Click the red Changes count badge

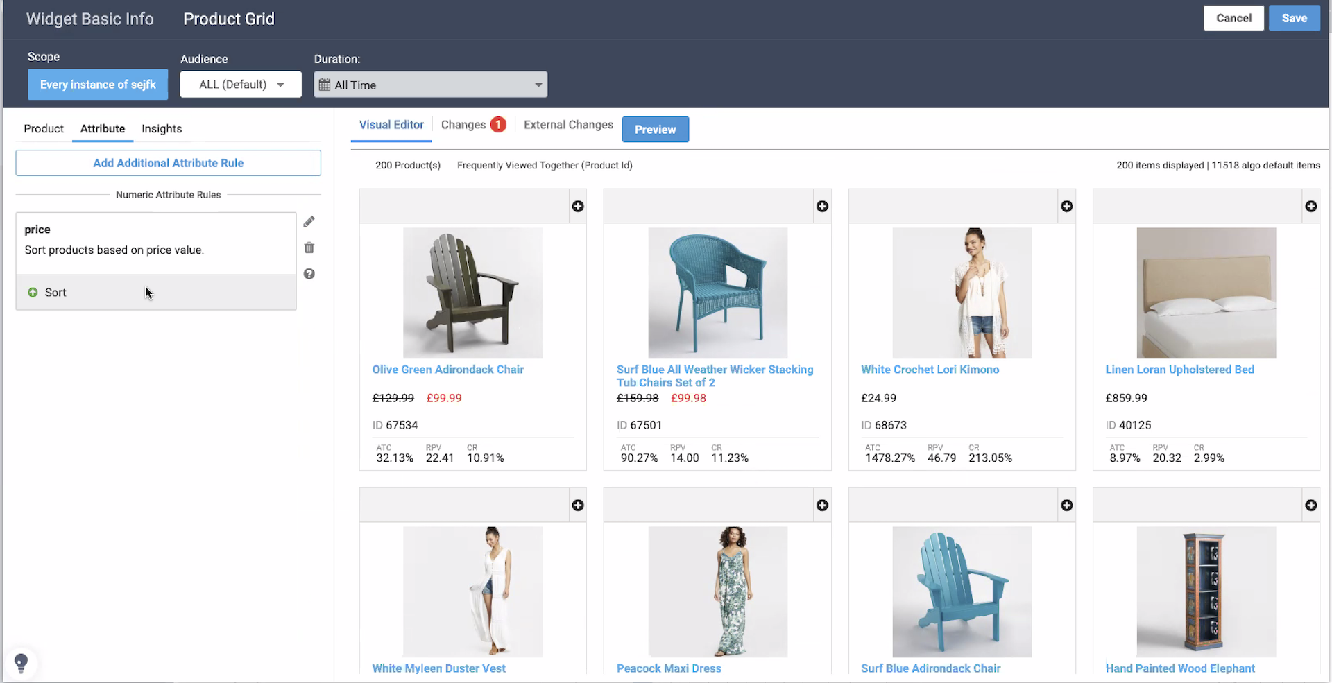[498, 125]
